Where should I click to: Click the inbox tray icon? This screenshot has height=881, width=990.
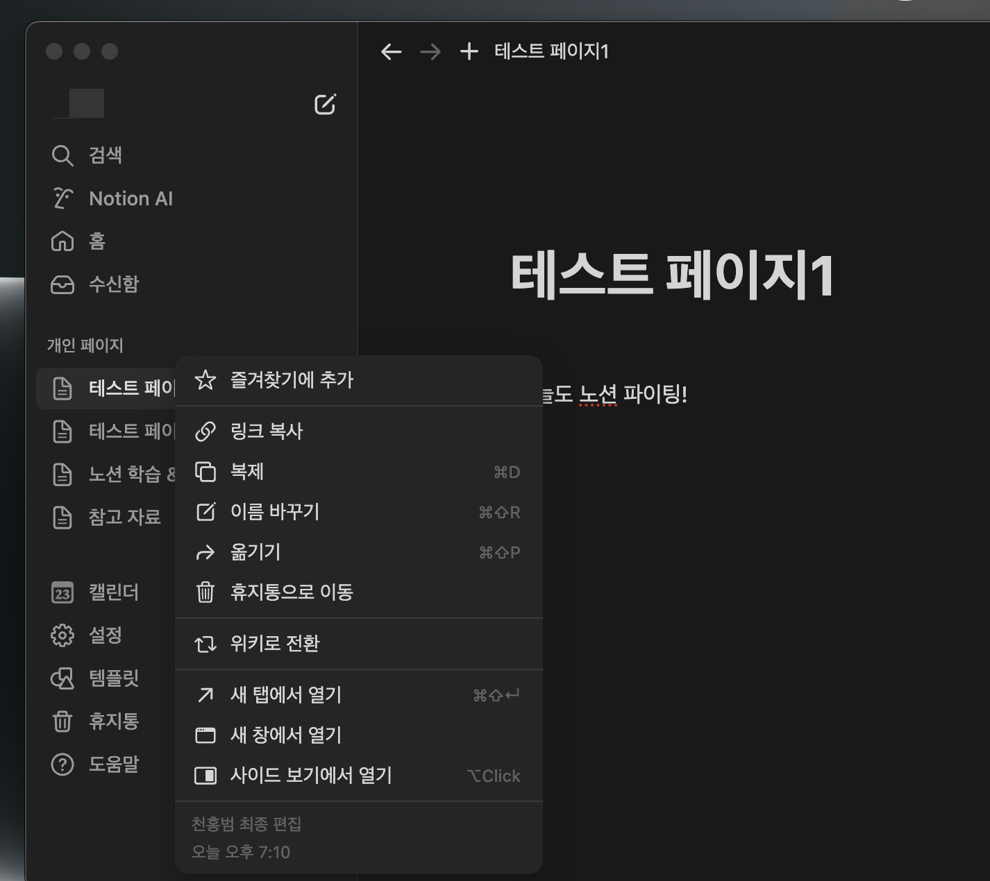[62, 284]
